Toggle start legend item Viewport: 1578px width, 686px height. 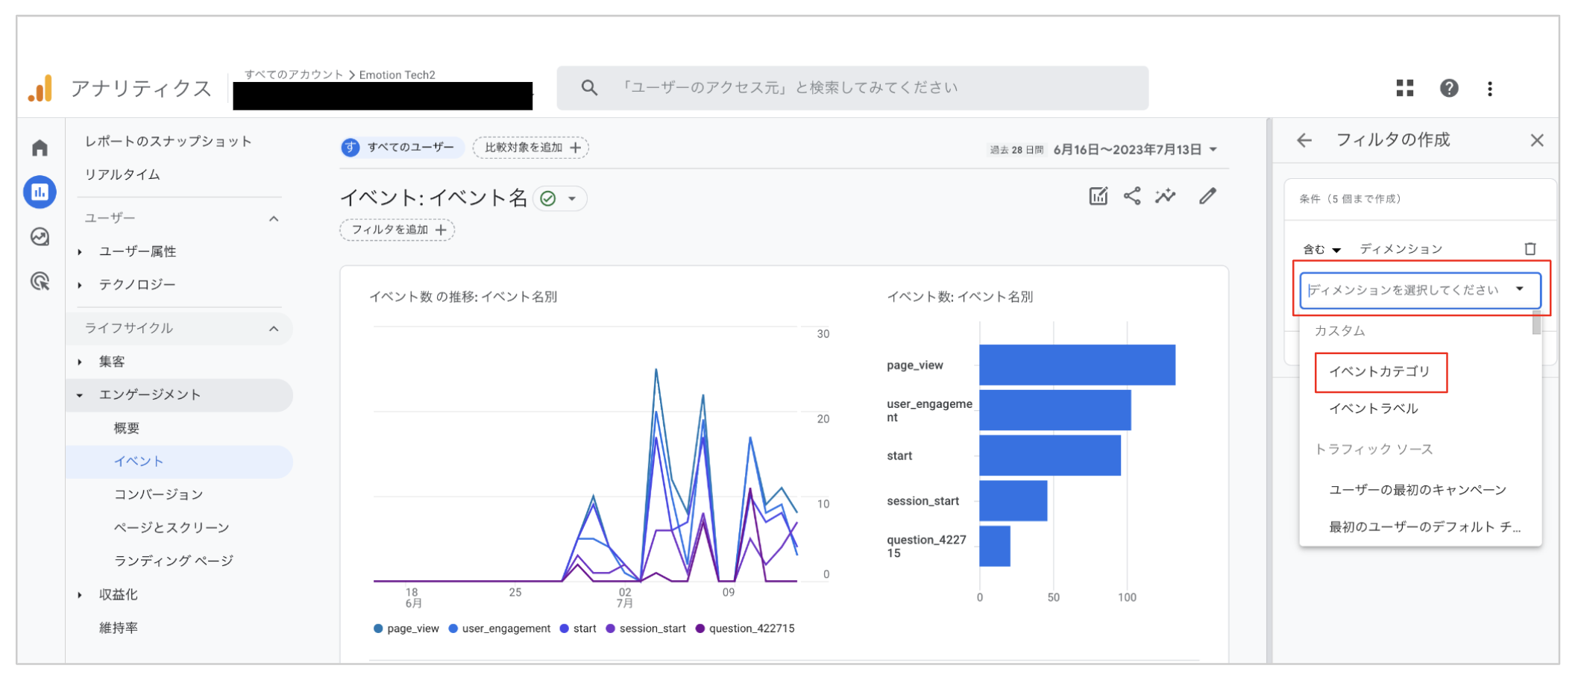[x=578, y=629]
